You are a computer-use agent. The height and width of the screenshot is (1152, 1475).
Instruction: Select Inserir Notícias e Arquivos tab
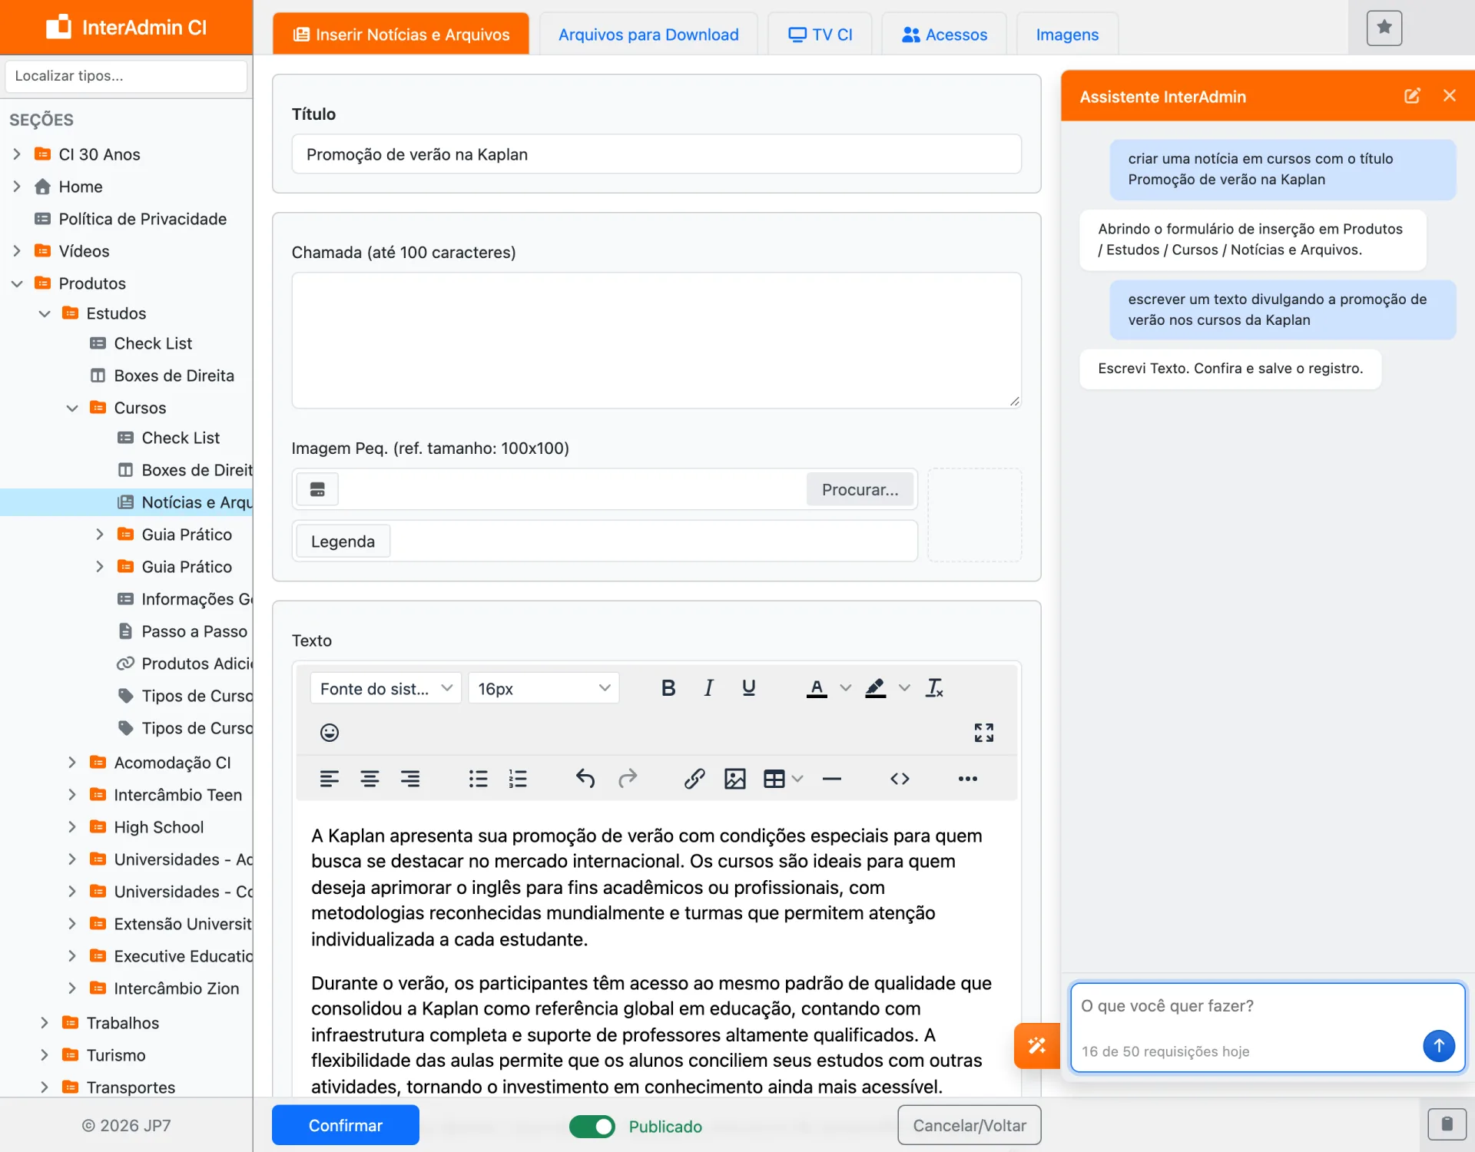tap(401, 35)
